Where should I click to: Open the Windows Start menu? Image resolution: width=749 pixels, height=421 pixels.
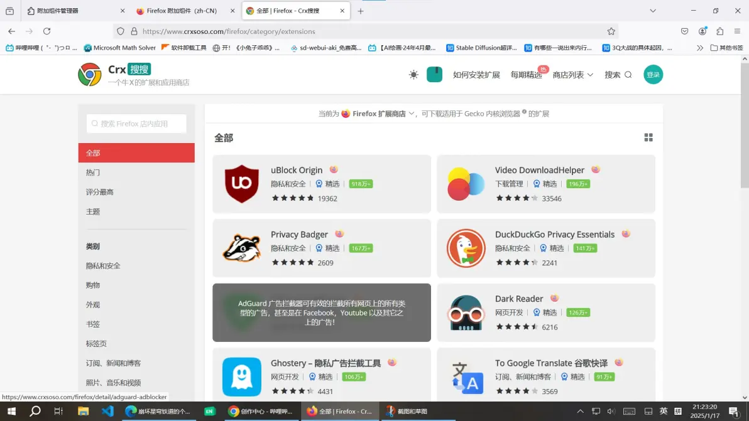coord(11,411)
